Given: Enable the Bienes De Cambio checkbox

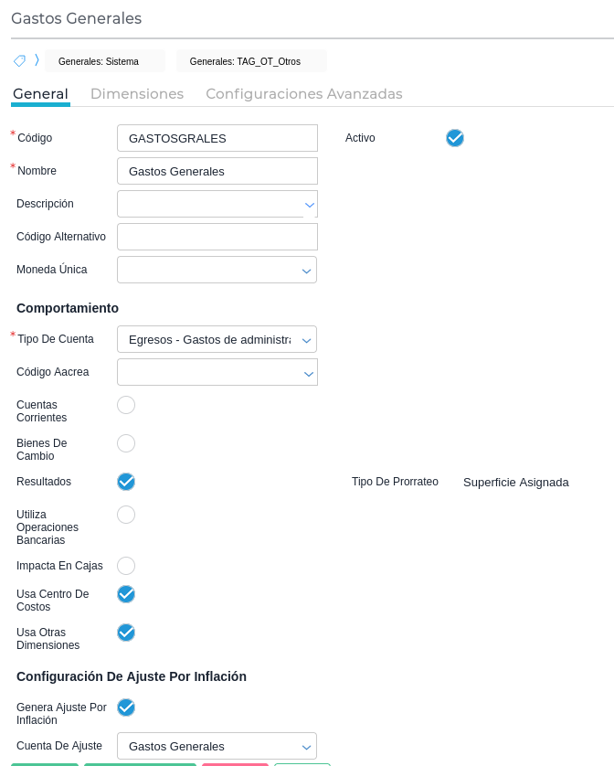Looking at the screenshot, I should [x=126, y=443].
